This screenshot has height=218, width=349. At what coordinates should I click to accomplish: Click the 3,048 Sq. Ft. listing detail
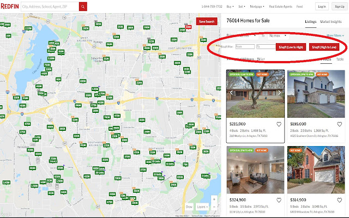(320, 207)
